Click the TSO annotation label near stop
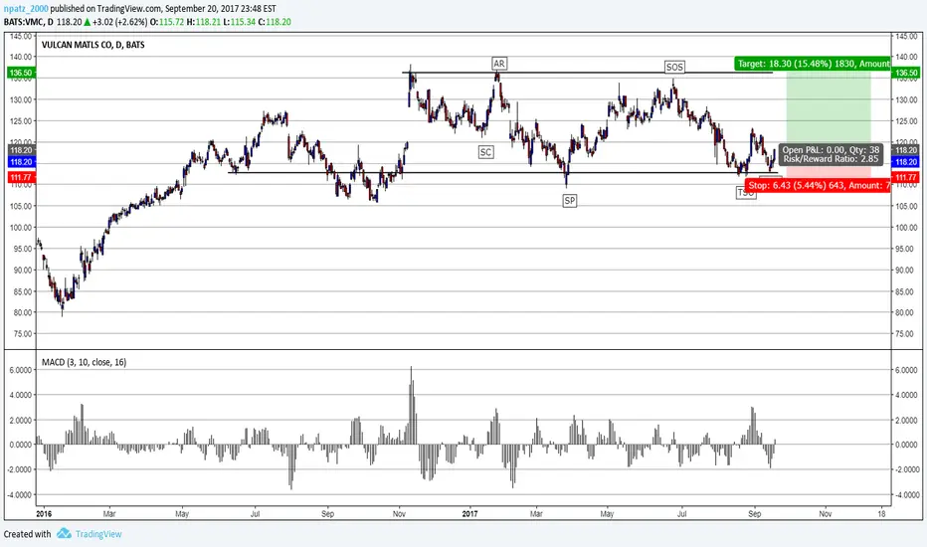 [746, 192]
